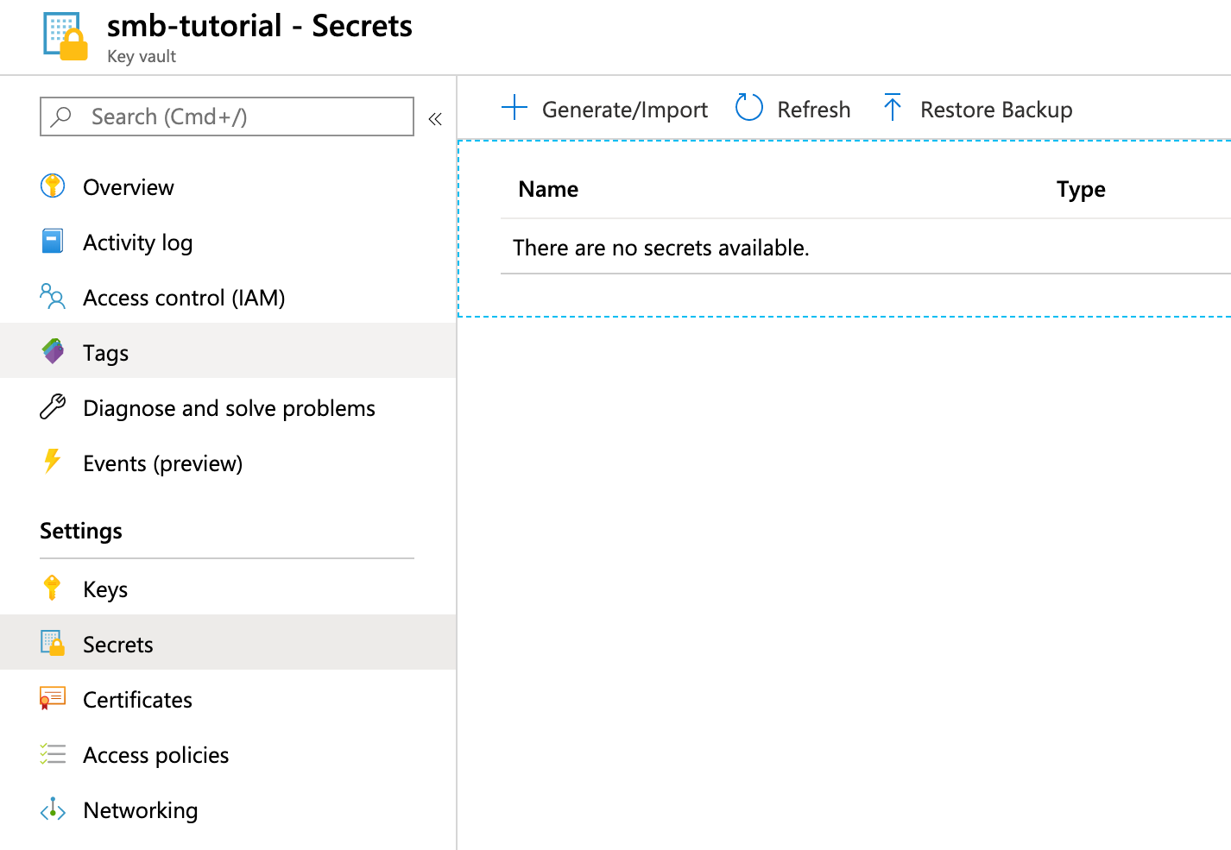This screenshot has width=1231, height=850.
Task: Open the Overview menu item
Action: 228,187
